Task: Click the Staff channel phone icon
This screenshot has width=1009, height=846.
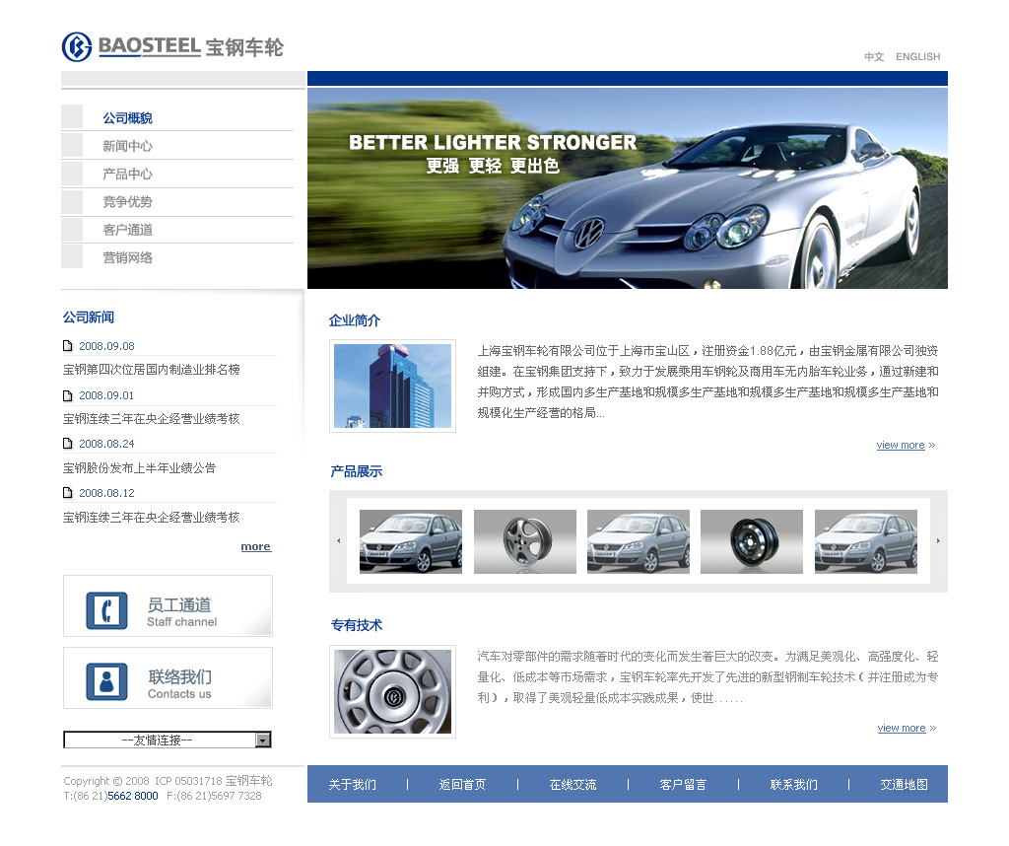Action: click(106, 609)
